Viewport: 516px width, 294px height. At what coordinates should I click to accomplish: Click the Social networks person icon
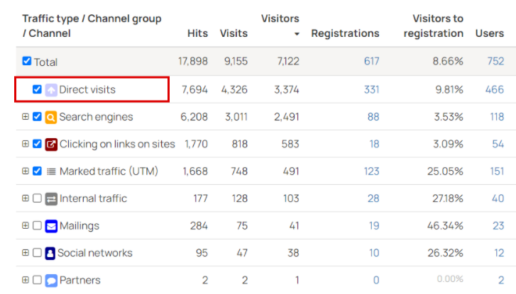[x=50, y=254]
